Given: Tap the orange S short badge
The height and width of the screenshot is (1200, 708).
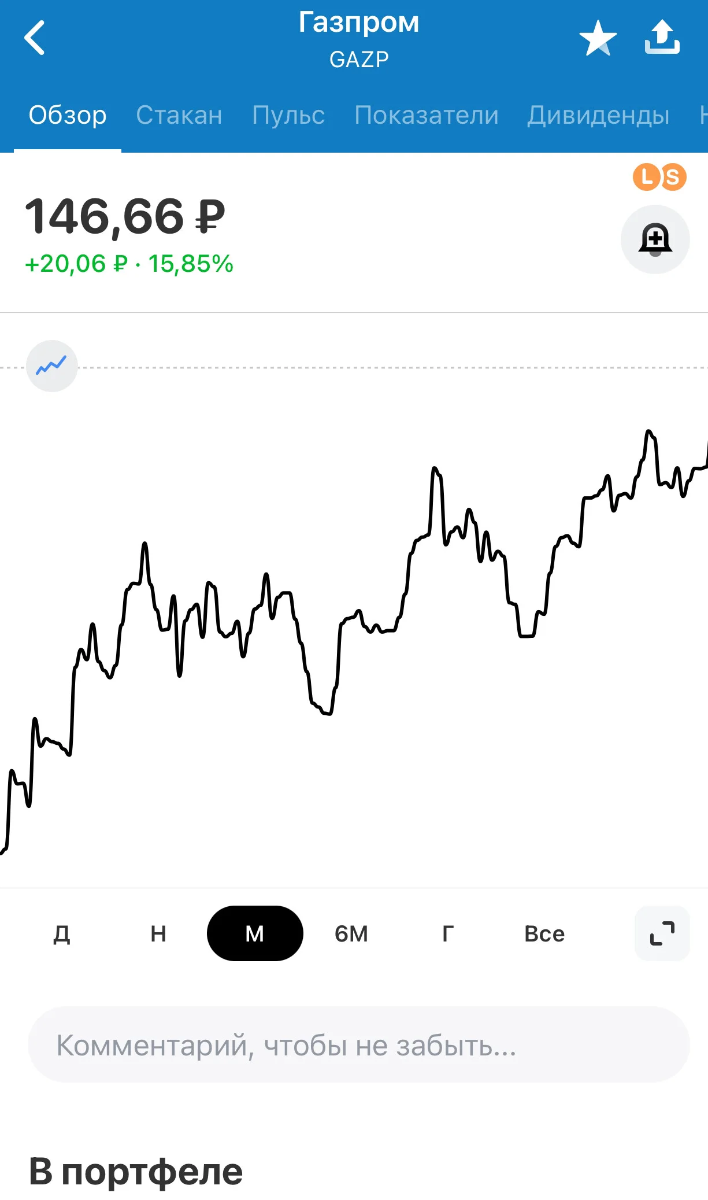Looking at the screenshot, I should pyautogui.click(x=673, y=177).
